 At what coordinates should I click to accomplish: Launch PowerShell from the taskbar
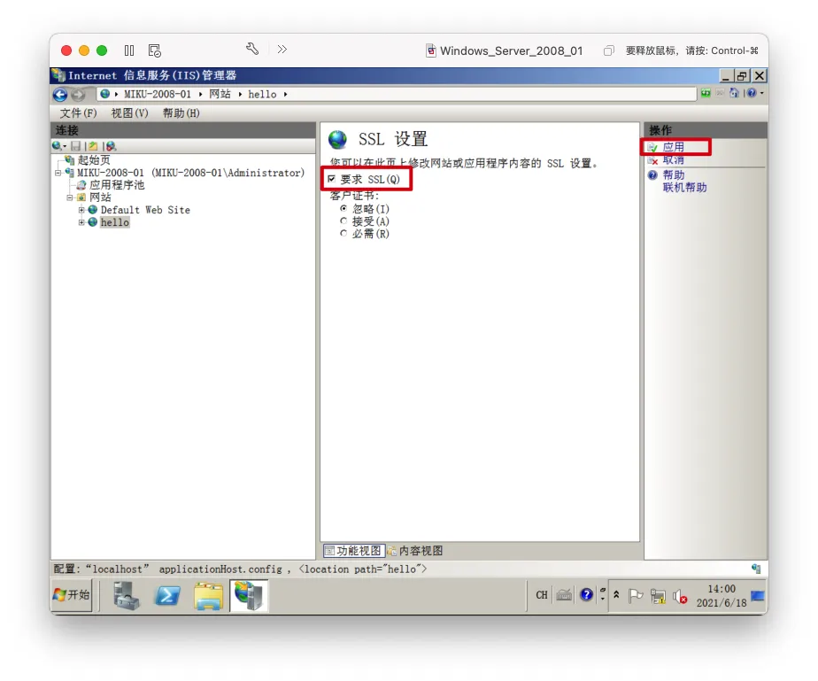pyautogui.click(x=167, y=595)
